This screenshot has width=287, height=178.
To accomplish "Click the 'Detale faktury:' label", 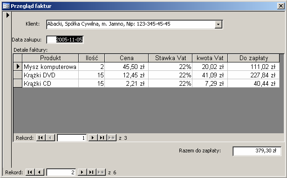I will (x=31, y=50).
